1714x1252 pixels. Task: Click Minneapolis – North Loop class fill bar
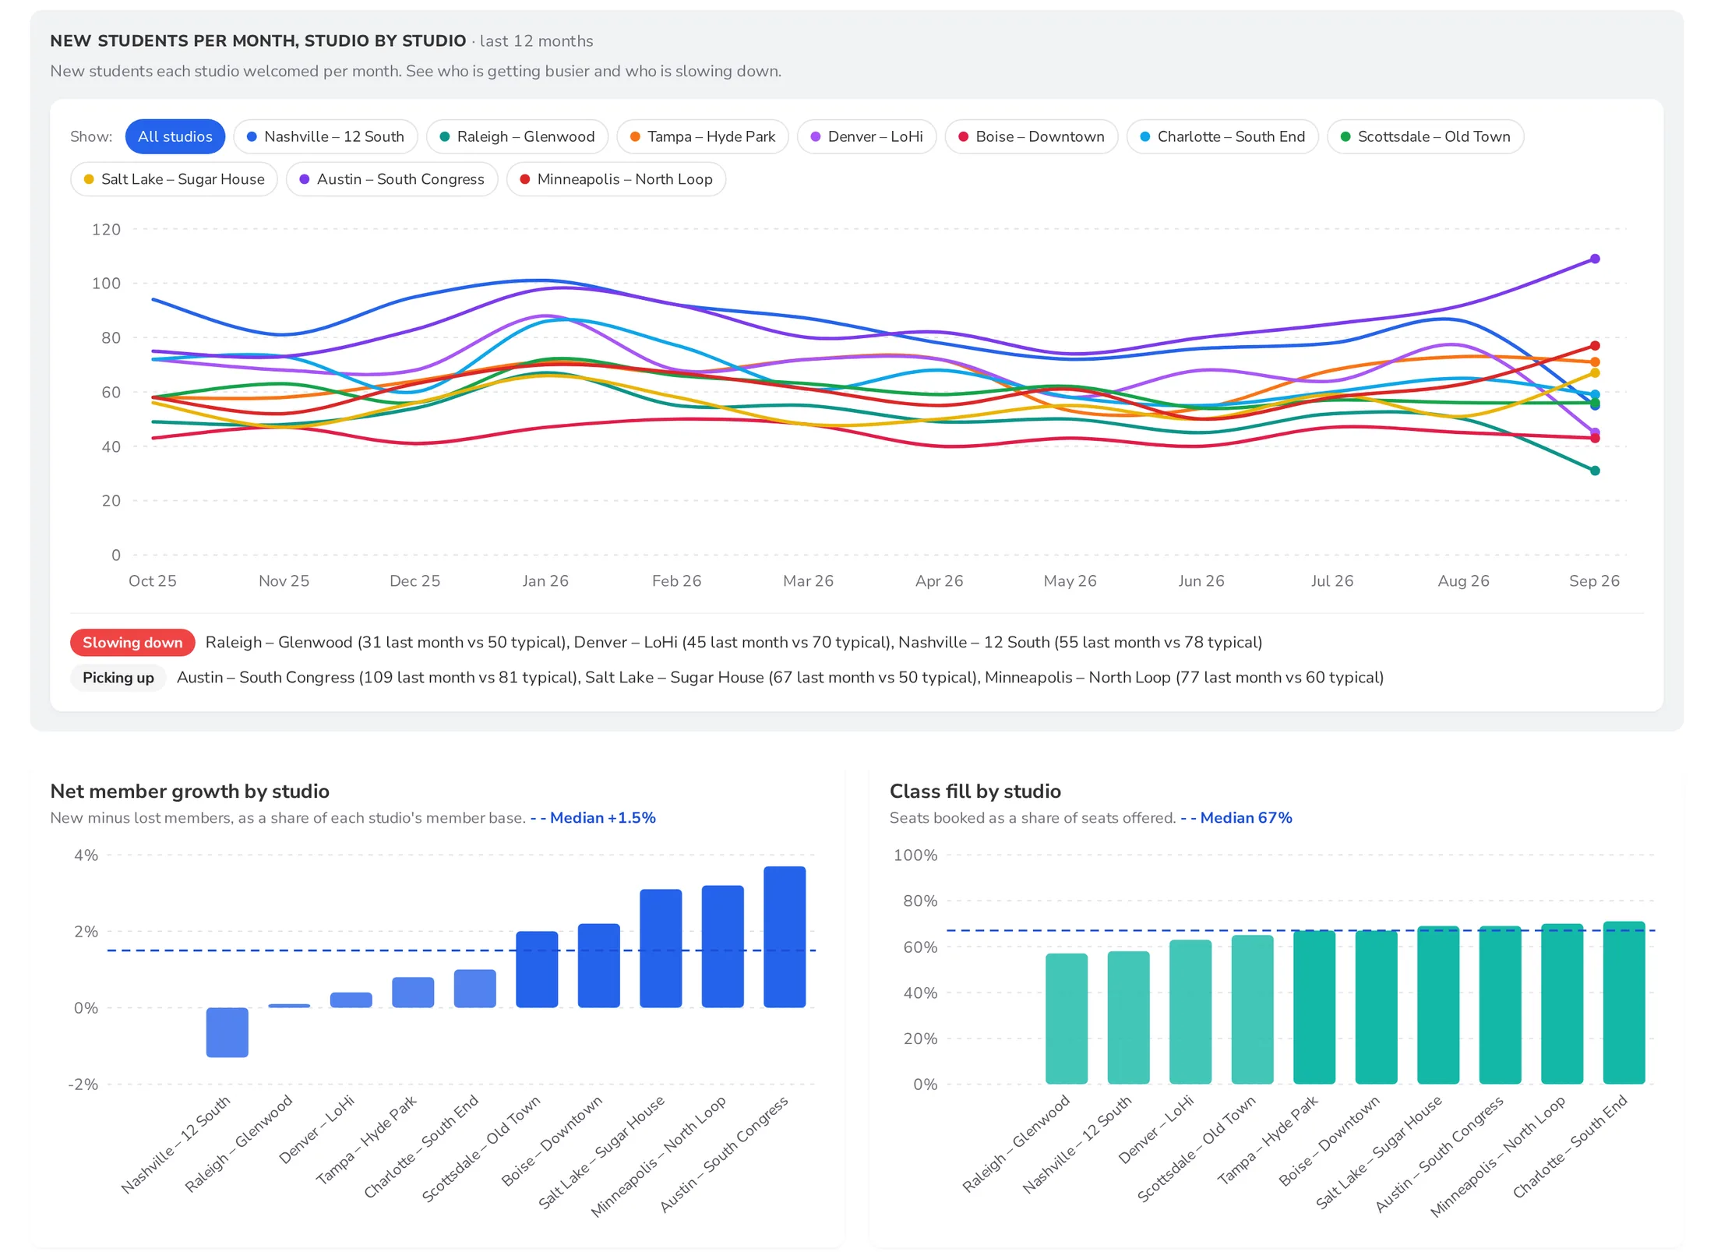click(x=1562, y=1003)
